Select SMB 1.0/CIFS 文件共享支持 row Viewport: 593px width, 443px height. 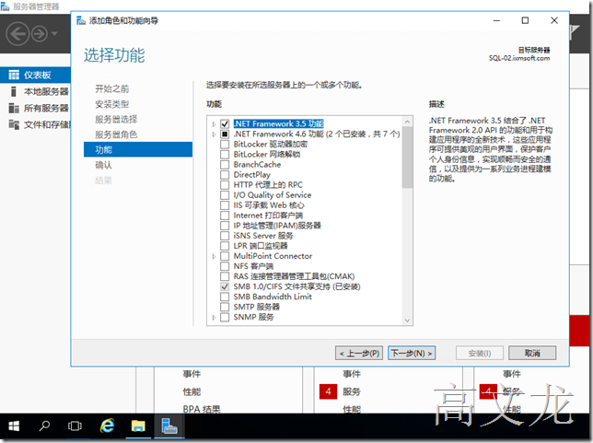coord(296,286)
